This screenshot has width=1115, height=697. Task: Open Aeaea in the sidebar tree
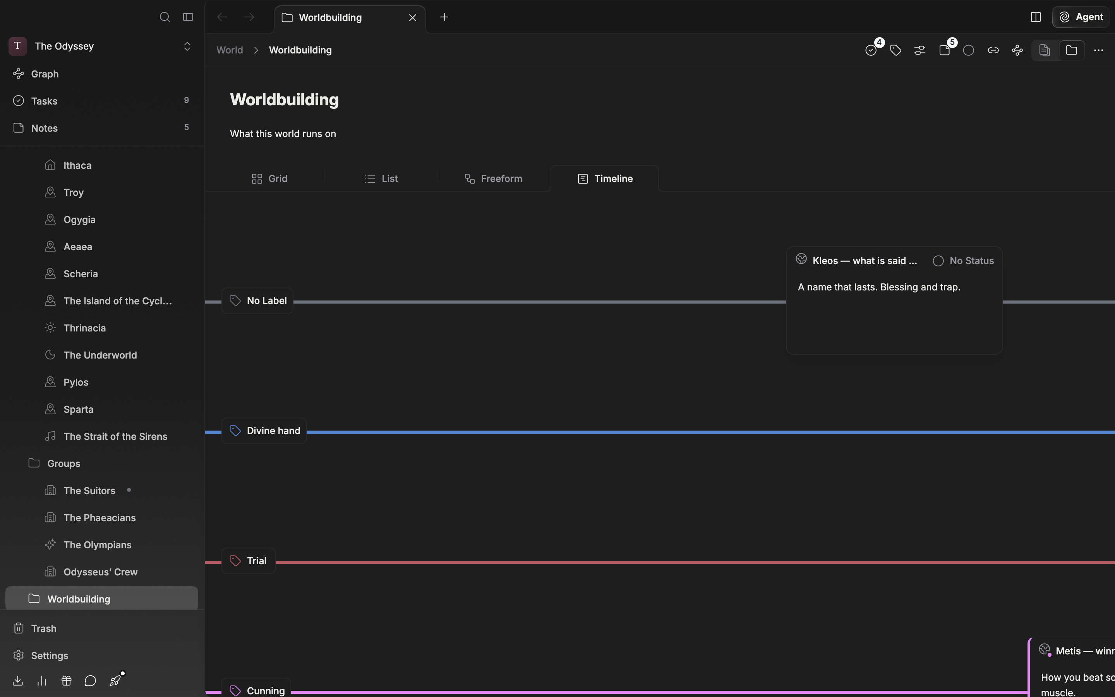102,247
